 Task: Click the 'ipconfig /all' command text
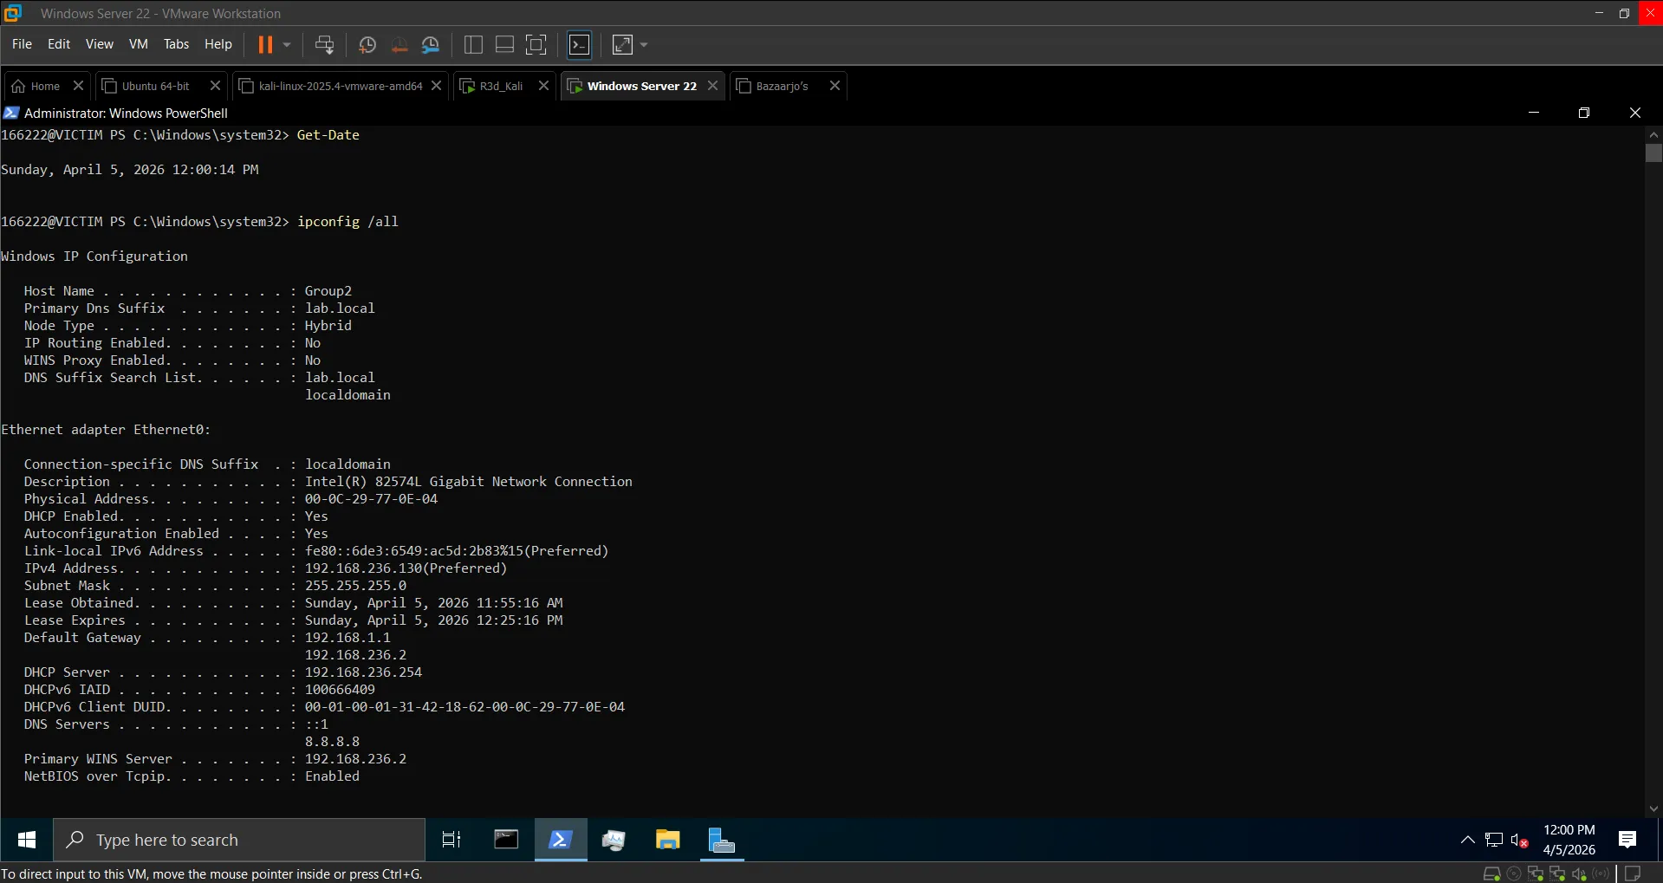tap(348, 222)
